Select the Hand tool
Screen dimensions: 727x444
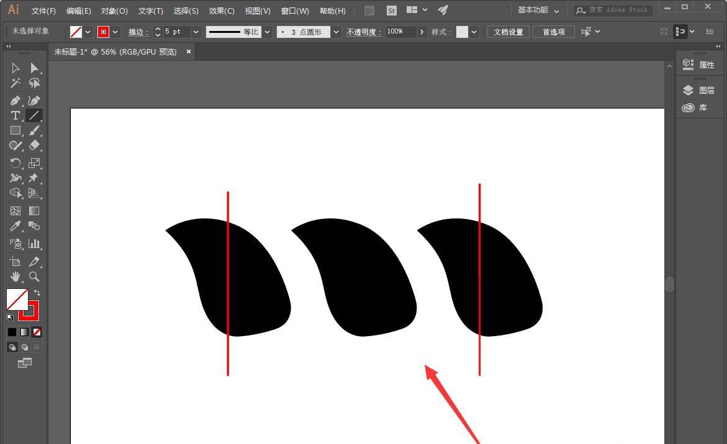tap(16, 277)
